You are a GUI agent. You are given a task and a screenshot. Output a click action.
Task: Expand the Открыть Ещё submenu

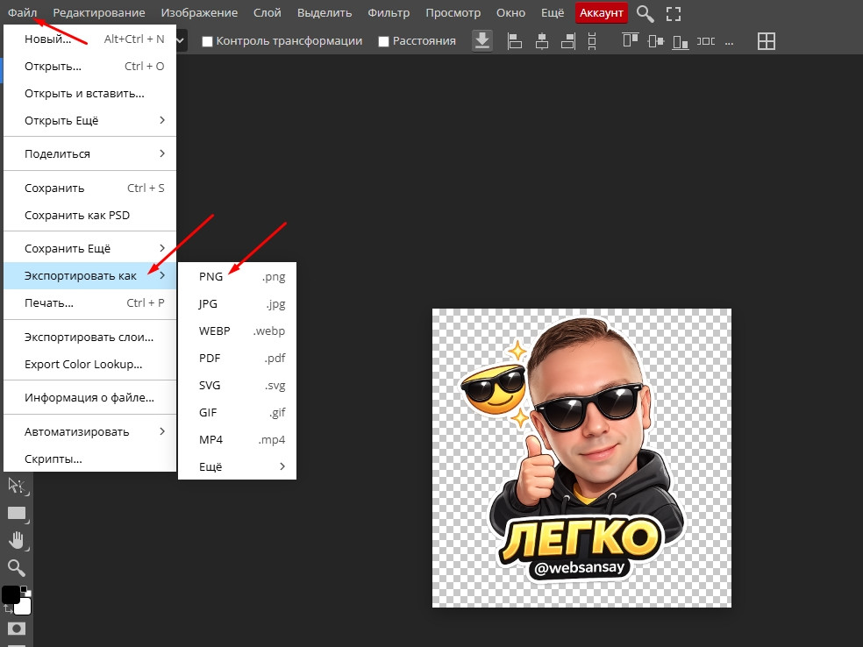(89, 120)
